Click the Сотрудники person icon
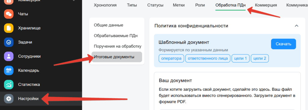This screenshot has width=308, height=110. click(x=9, y=56)
